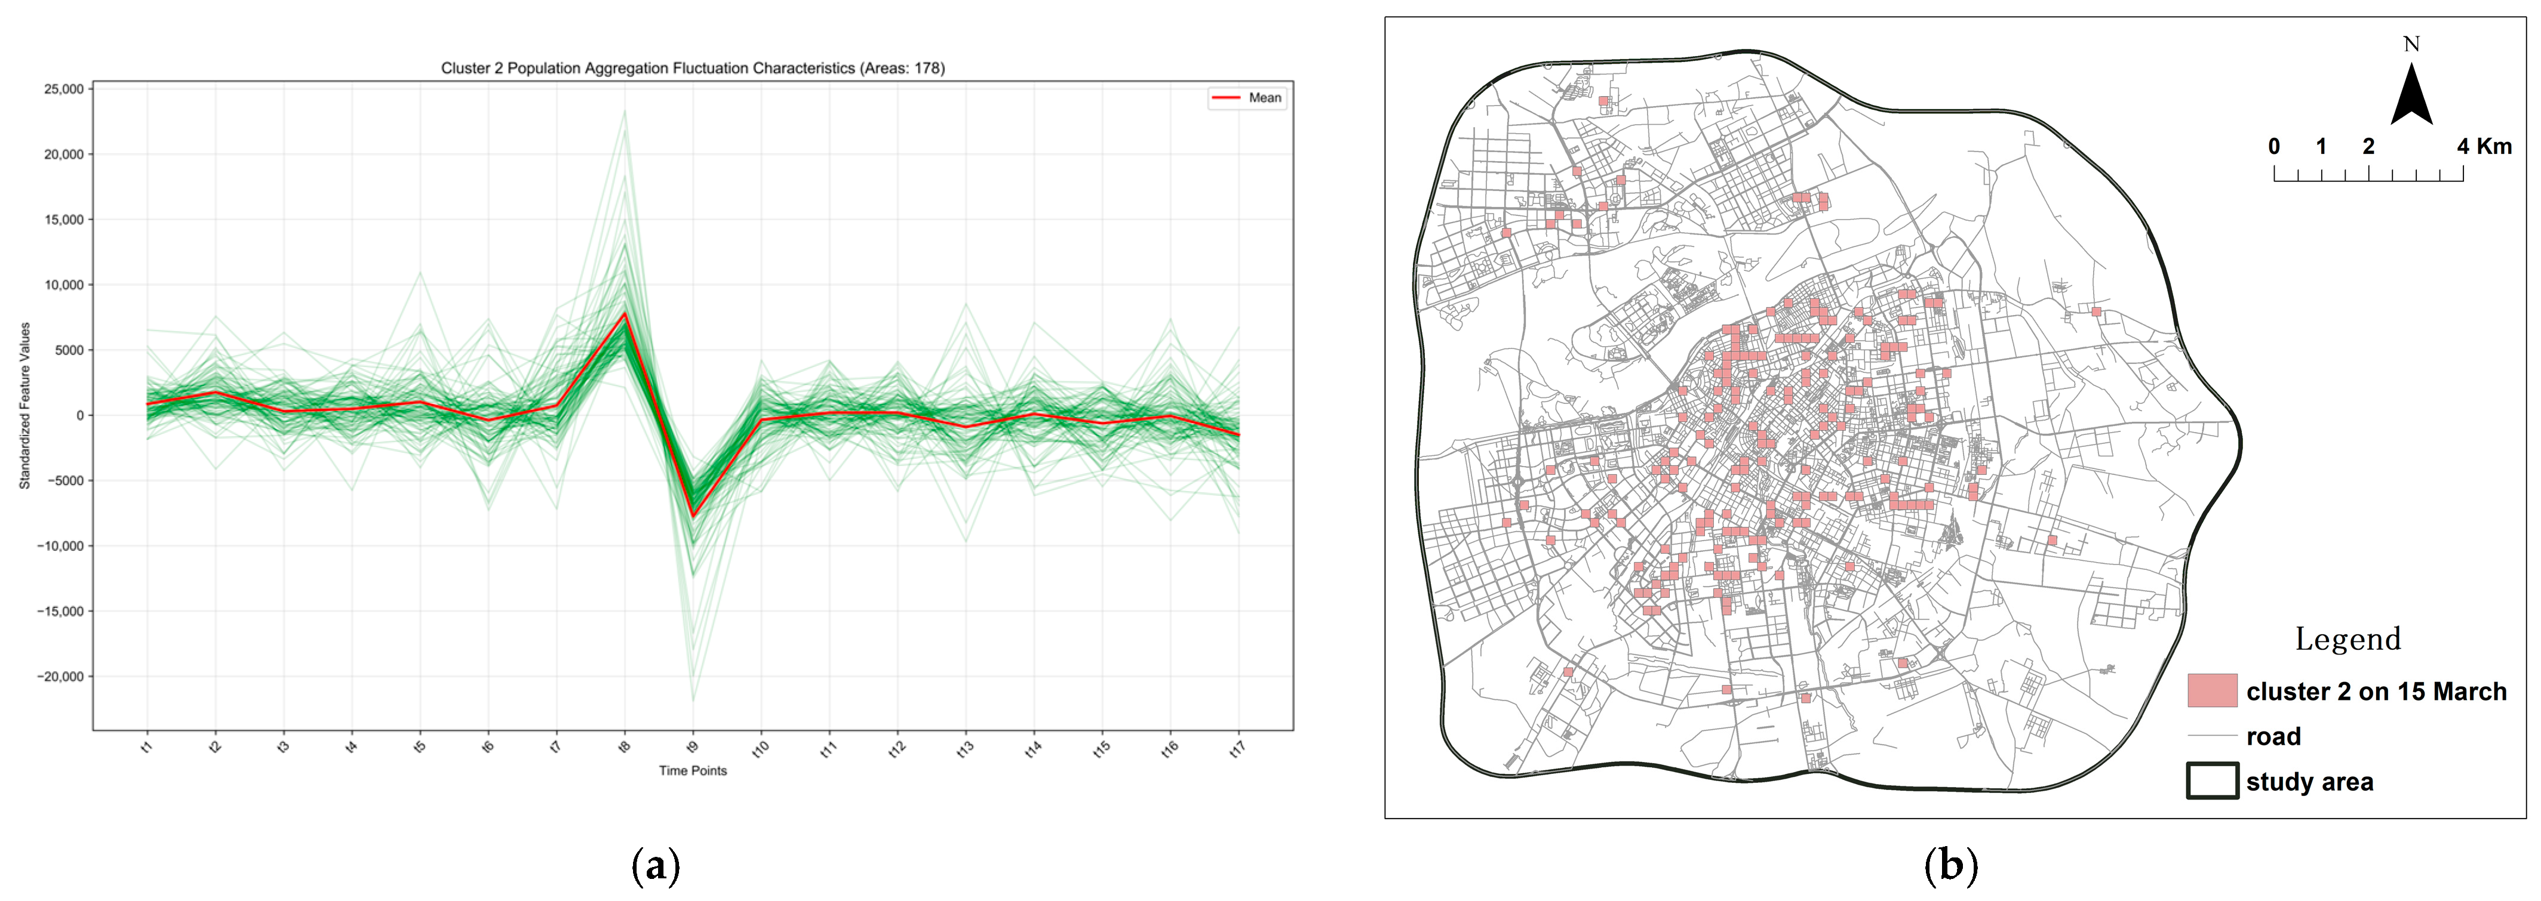Click the t9 time point label
The image size is (2541, 901).
point(693,748)
